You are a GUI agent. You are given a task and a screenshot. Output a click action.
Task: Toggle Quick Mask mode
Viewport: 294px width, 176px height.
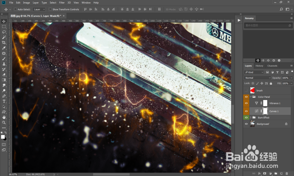click(x=4, y=144)
